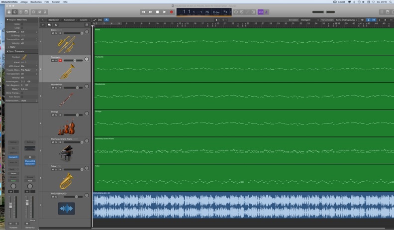Mute the Brass track
The height and width of the screenshot is (230, 394).
tap(53, 33)
